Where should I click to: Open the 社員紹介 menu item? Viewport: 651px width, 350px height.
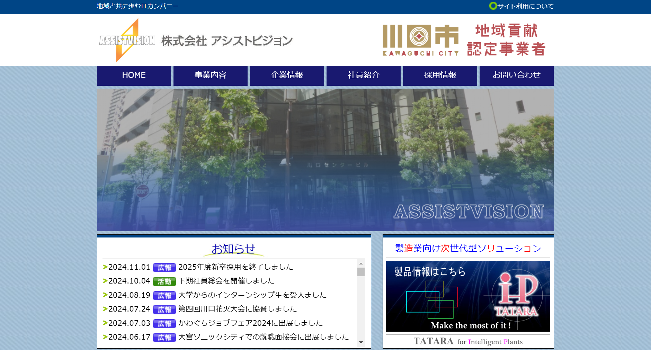364,75
